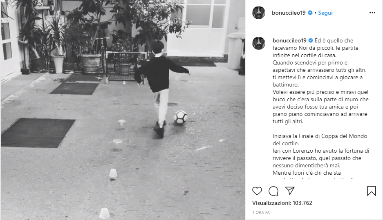
Task: Click the soccer ball in the video
Action: tap(180, 118)
